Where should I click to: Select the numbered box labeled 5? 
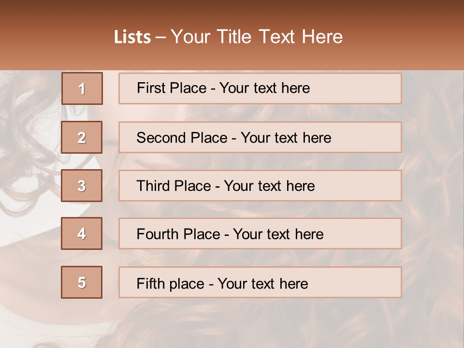click(82, 282)
